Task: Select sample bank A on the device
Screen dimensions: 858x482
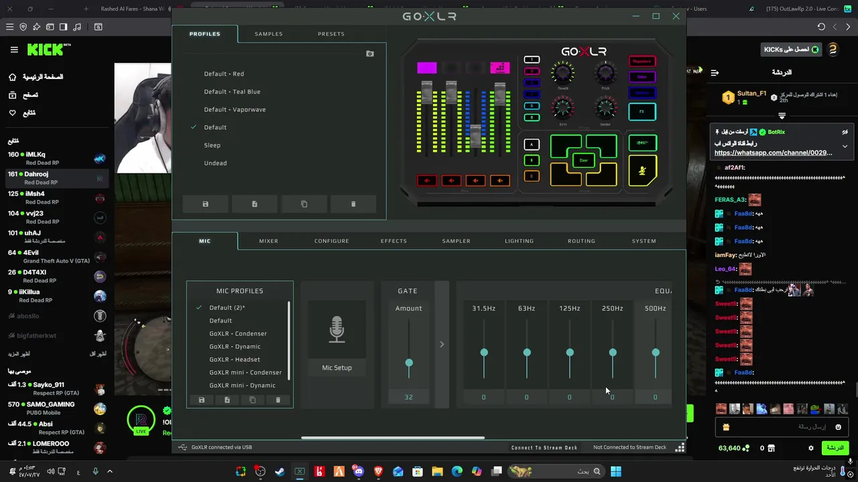Action: 532,145
